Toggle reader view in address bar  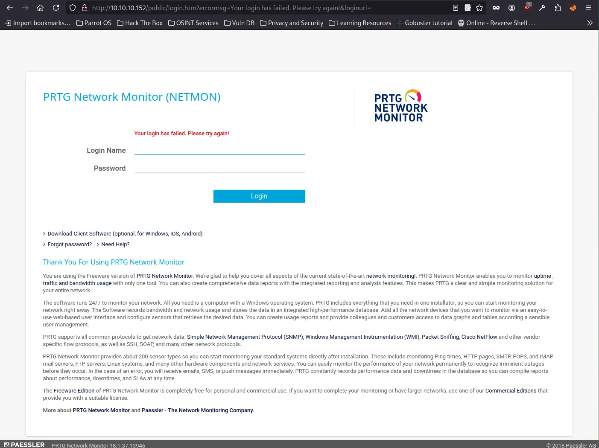click(456, 8)
